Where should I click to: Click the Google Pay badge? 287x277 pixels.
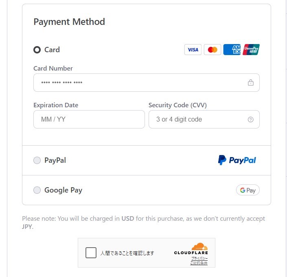pos(248,190)
